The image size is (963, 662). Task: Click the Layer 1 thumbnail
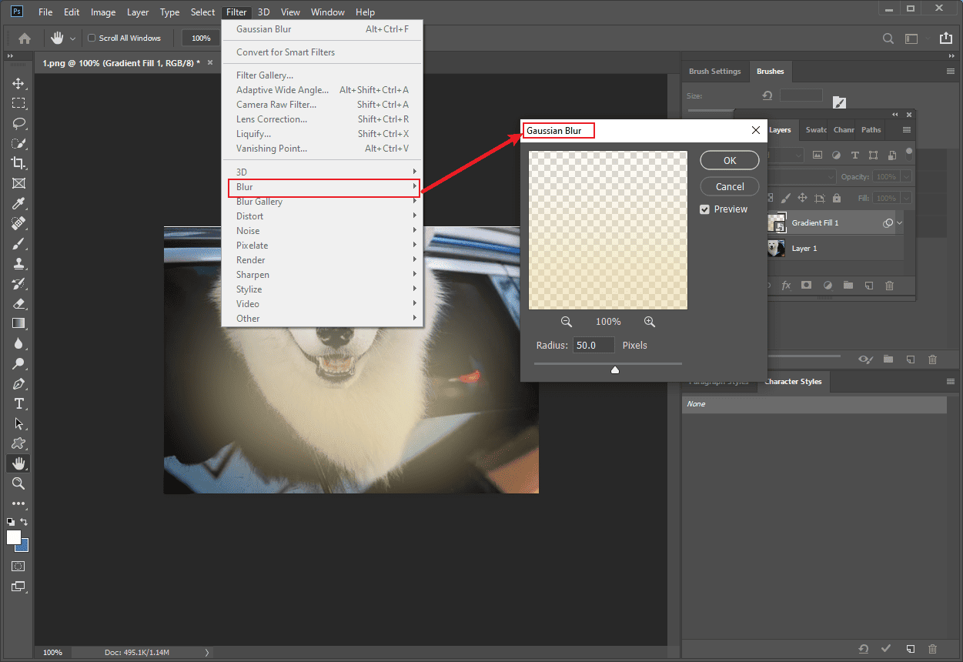pos(775,248)
